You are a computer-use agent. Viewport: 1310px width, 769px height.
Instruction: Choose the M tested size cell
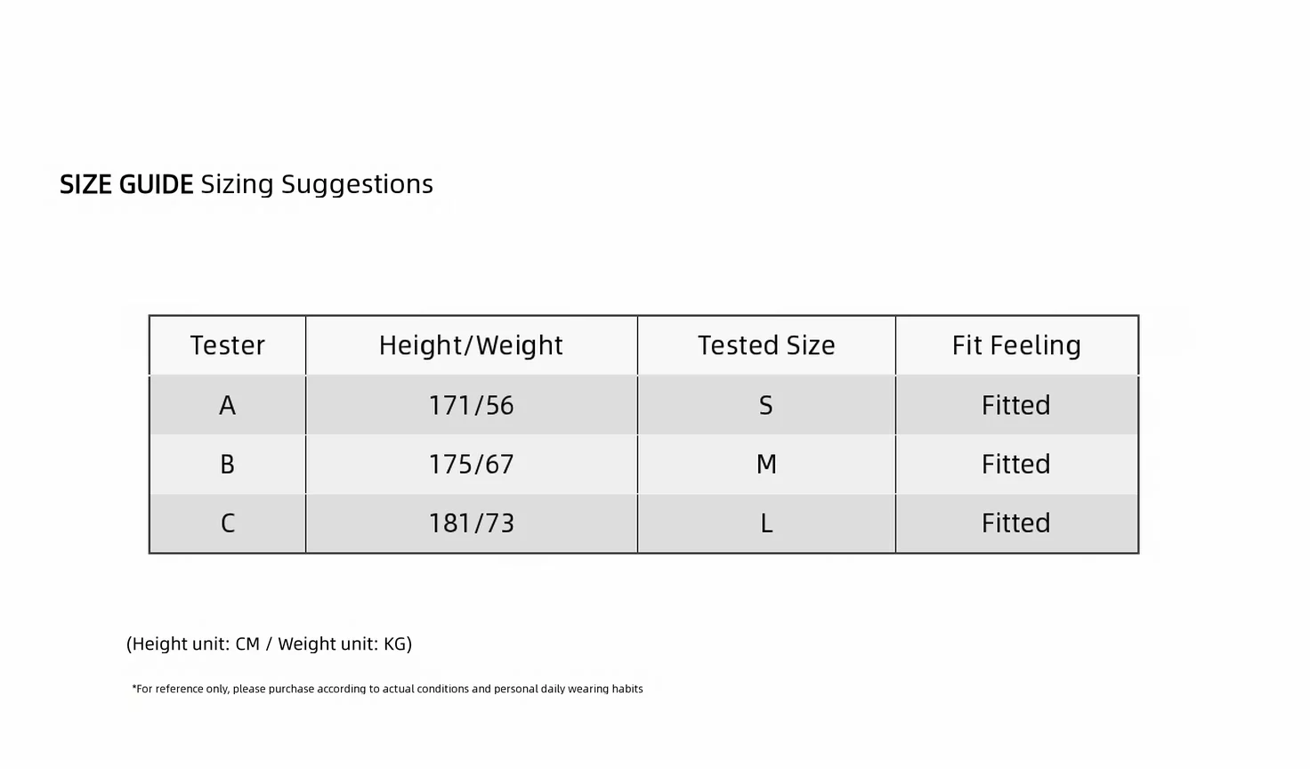766,465
